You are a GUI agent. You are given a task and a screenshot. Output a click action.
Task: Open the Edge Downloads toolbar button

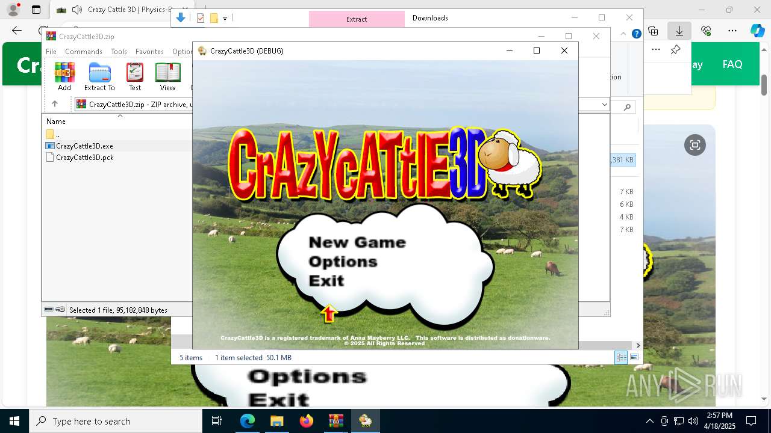click(x=679, y=31)
